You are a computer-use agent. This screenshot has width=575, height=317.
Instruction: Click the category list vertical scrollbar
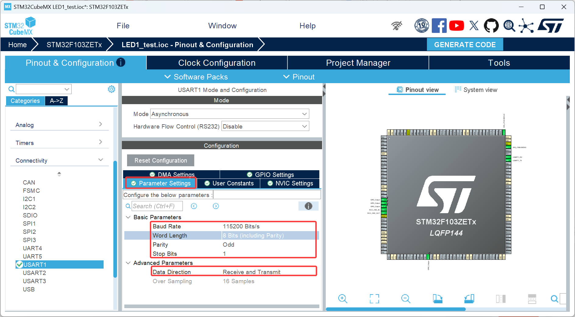pos(115,219)
